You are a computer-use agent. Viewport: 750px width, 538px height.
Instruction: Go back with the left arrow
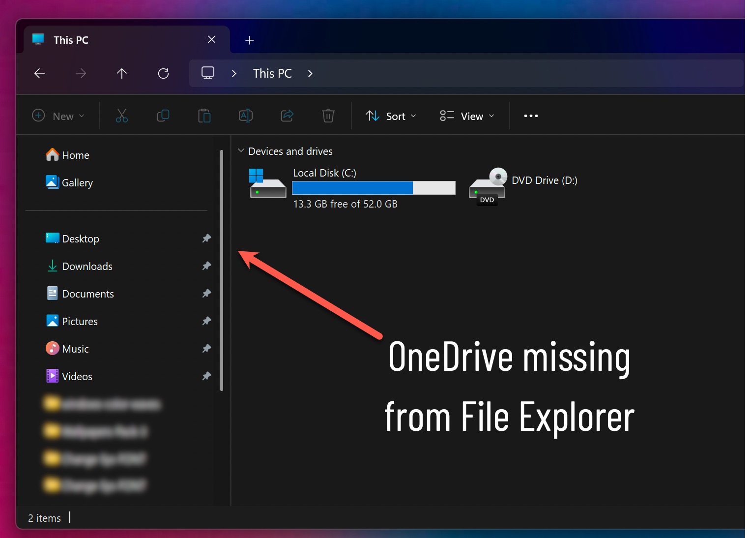pyautogui.click(x=40, y=74)
